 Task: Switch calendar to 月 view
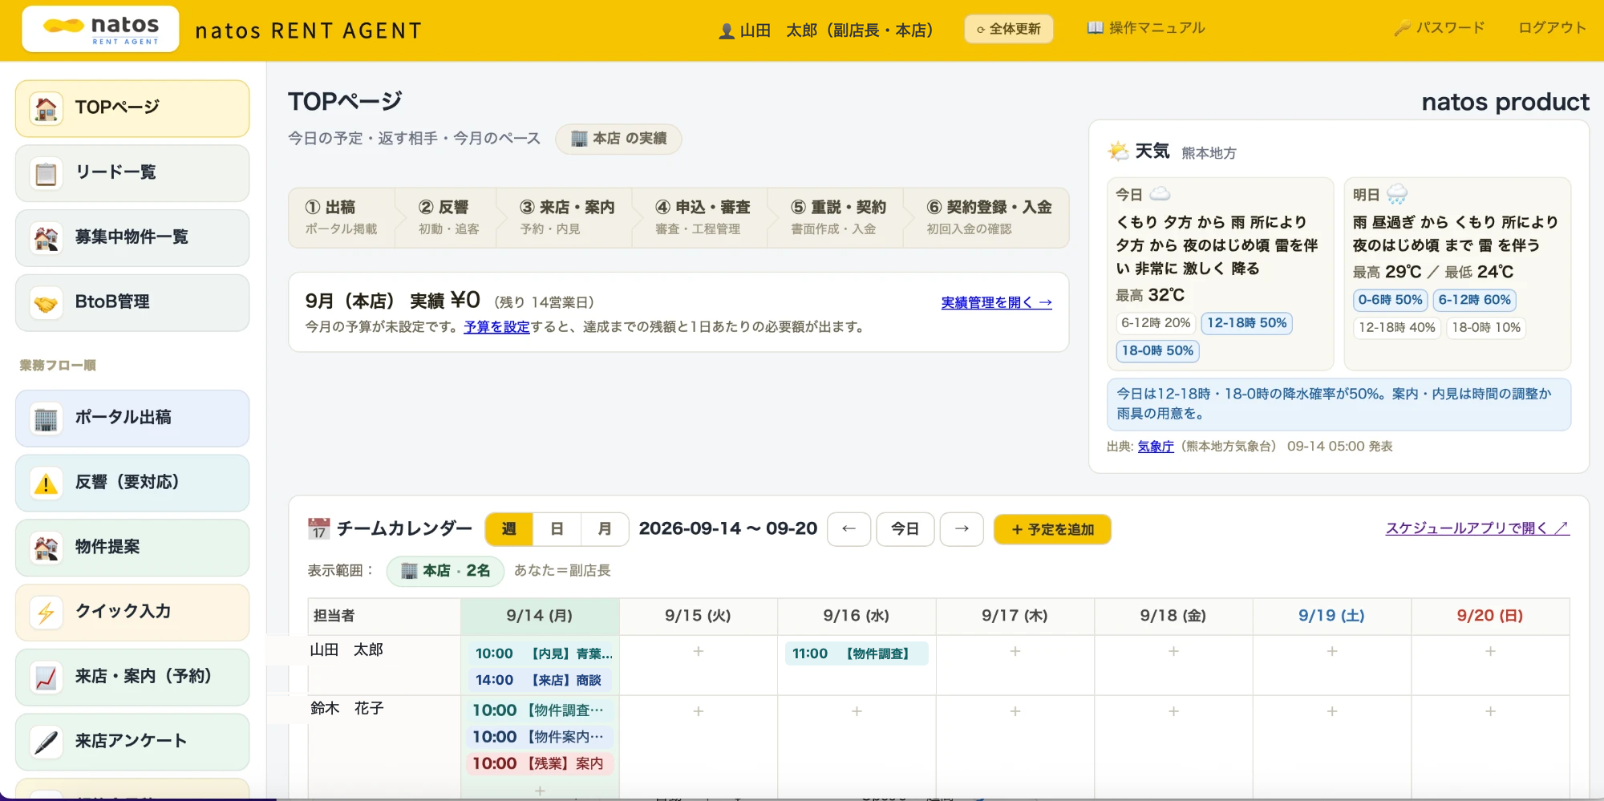click(x=605, y=529)
